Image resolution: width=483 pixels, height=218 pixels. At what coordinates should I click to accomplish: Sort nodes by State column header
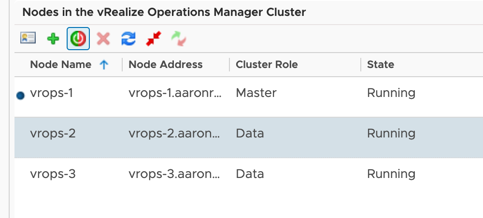click(x=381, y=65)
